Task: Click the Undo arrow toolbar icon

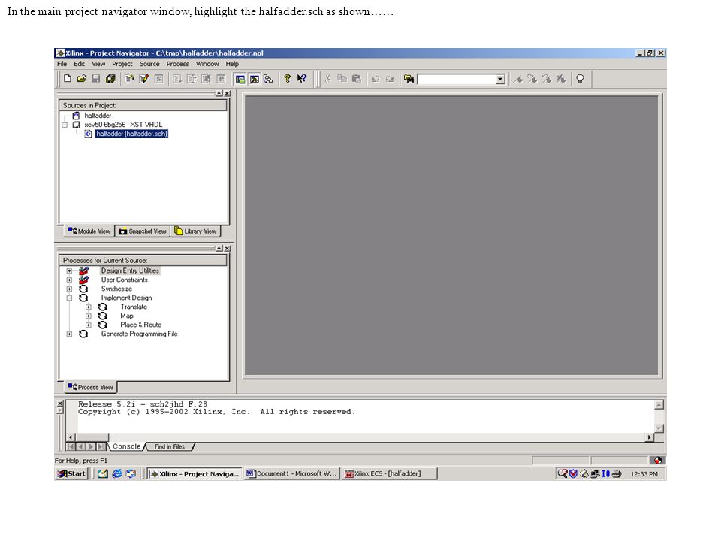Action: 376,79
